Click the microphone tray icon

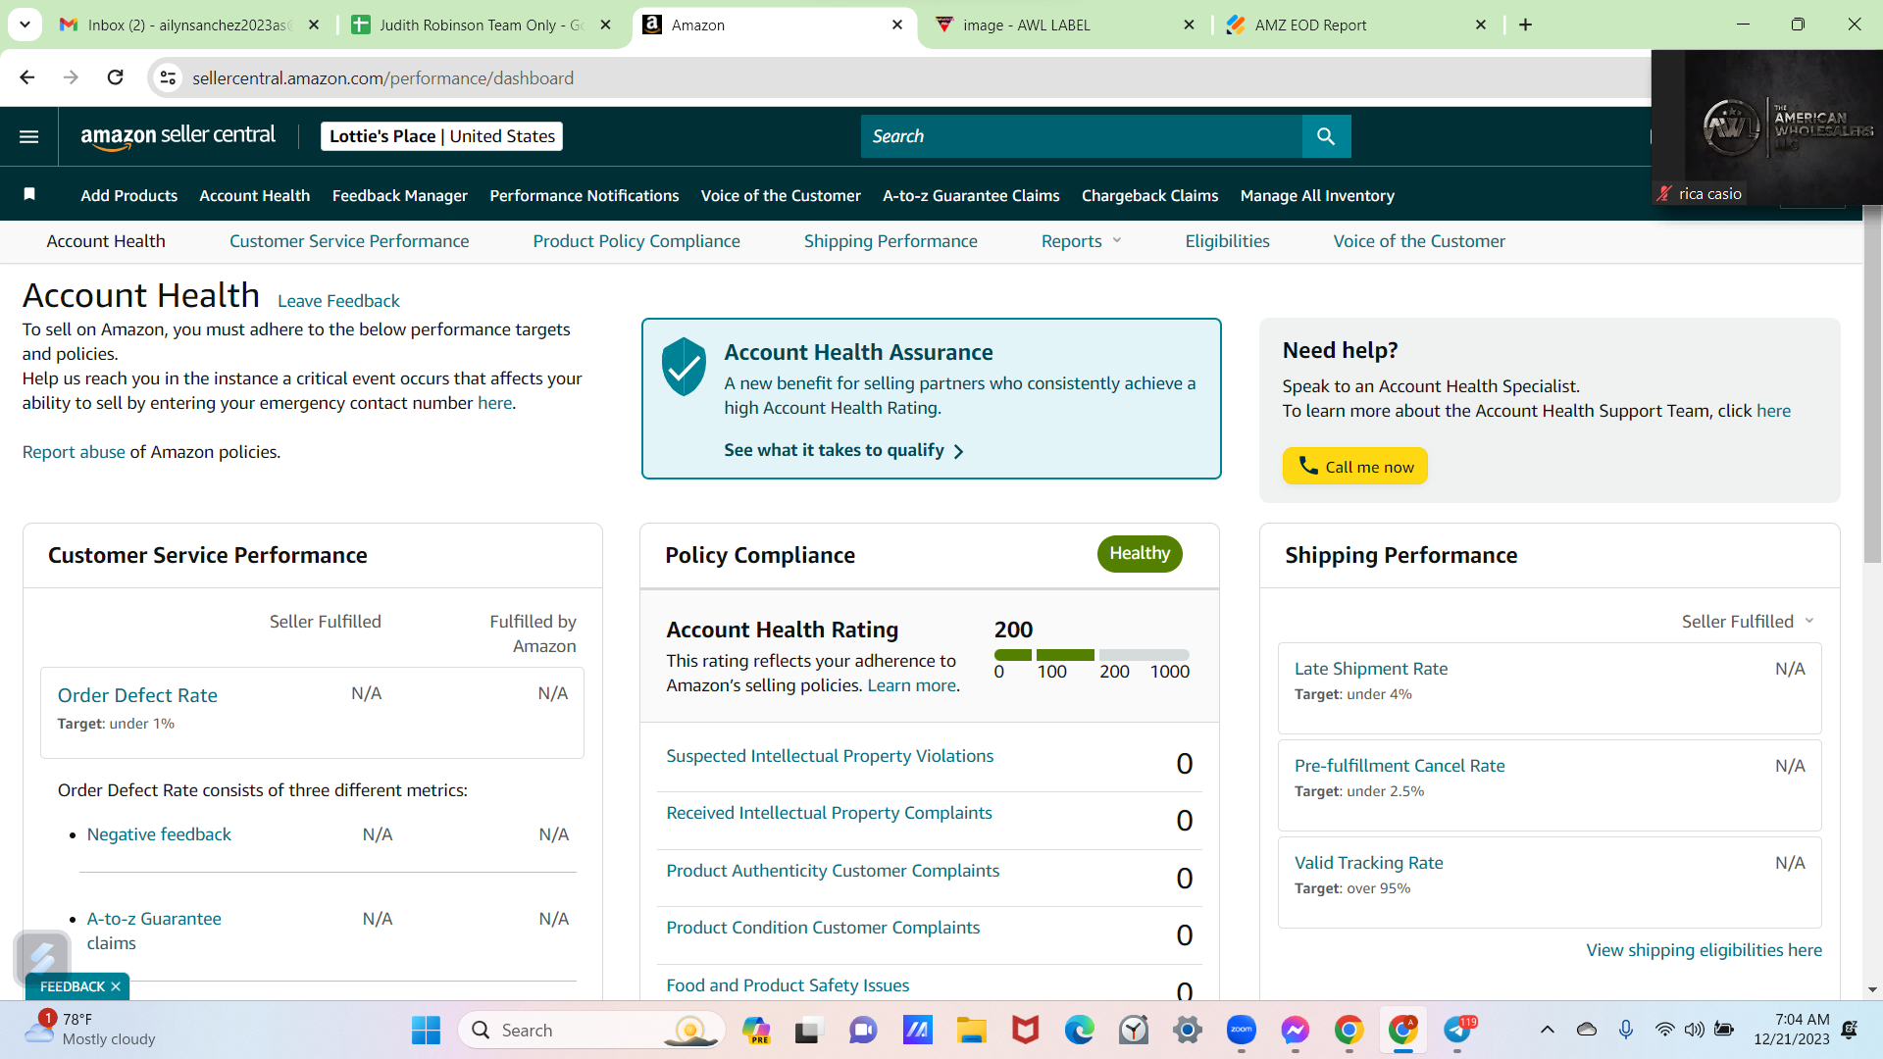pos(1625,1030)
